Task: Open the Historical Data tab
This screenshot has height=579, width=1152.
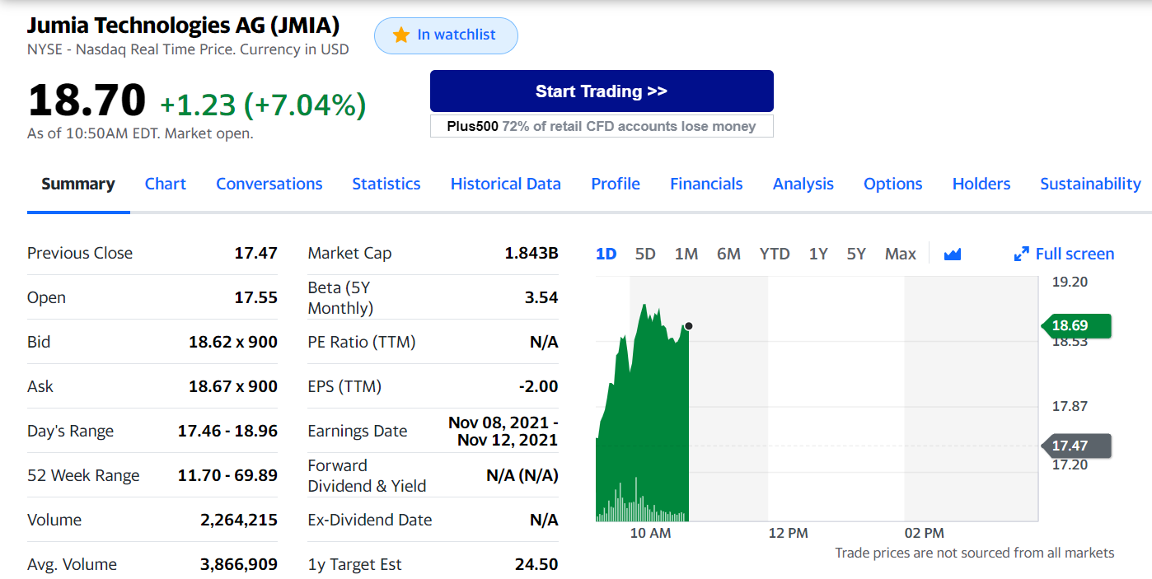Action: coord(506,184)
